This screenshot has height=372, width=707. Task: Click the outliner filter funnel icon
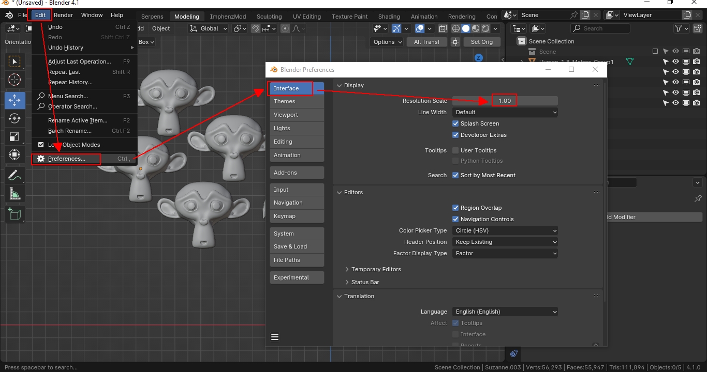pyautogui.click(x=679, y=28)
